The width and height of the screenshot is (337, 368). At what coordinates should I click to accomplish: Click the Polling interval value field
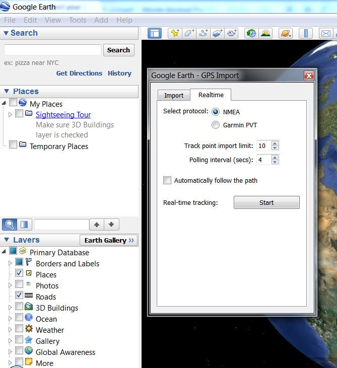(x=264, y=160)
